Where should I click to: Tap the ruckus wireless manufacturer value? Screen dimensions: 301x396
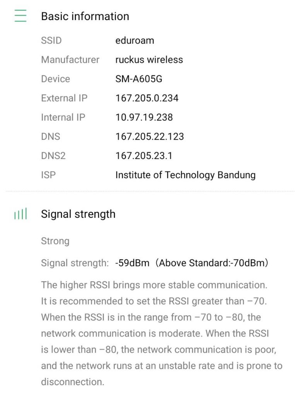(x=149, y=60)
